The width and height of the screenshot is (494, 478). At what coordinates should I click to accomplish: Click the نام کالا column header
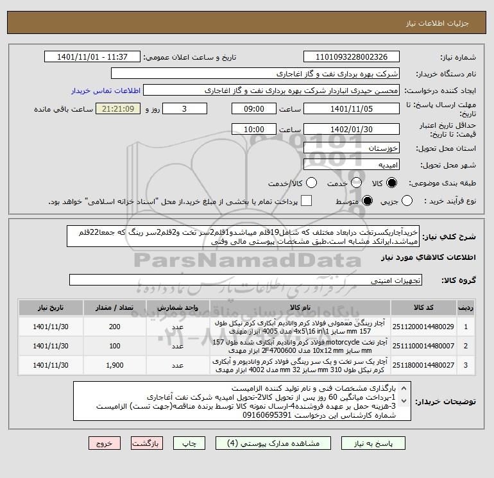300,307
